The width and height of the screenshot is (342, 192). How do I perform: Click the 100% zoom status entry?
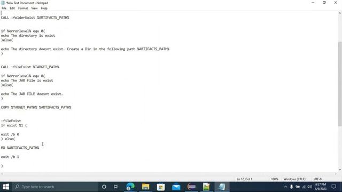275,179
